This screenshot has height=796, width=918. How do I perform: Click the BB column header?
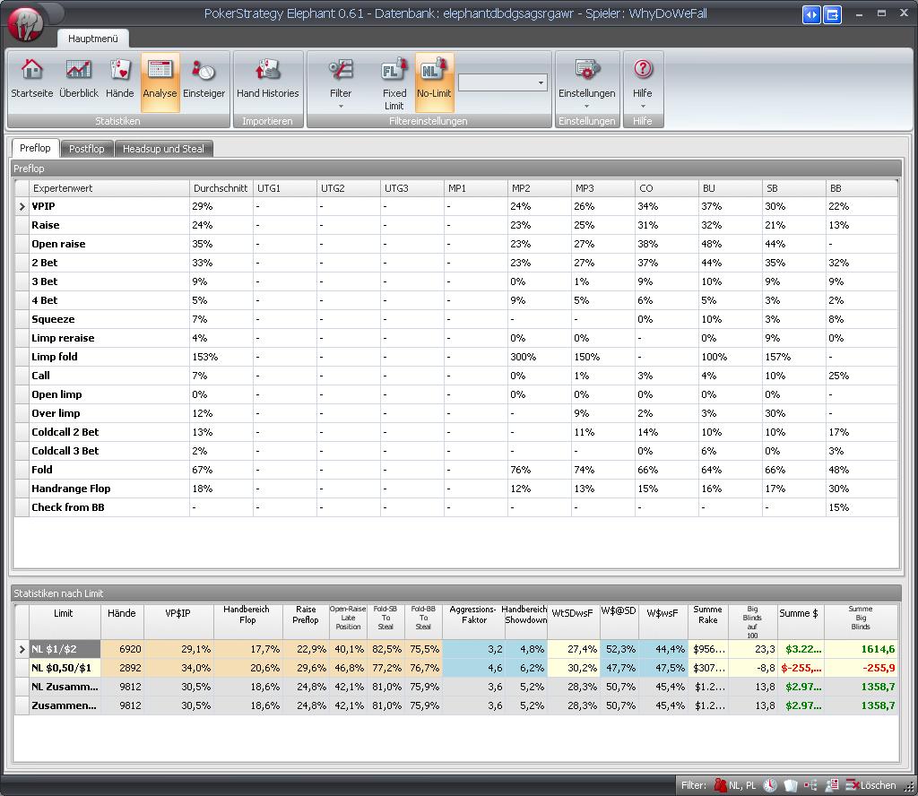[x=862, y=188]
